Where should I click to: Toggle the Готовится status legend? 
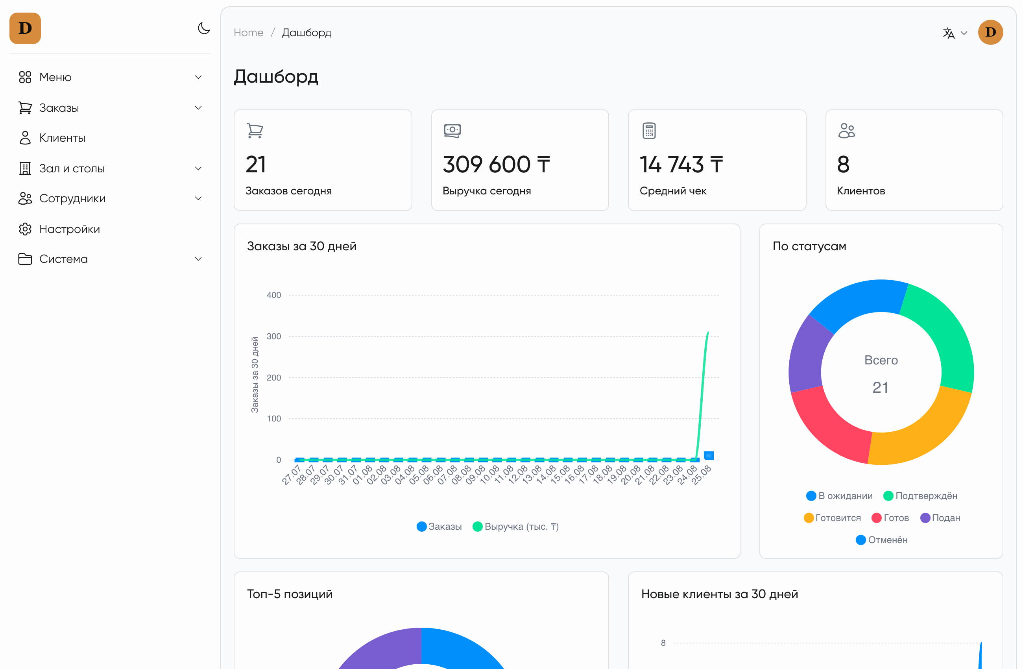click(x=833, y=518)
